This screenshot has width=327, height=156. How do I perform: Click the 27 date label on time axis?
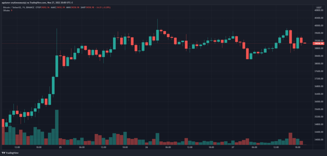[233, 147]
